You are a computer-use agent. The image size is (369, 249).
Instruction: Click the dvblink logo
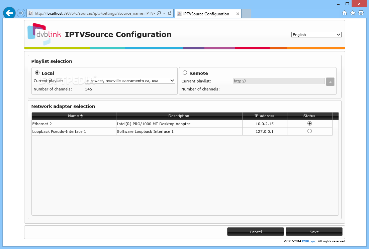click(x=44, y=34)
